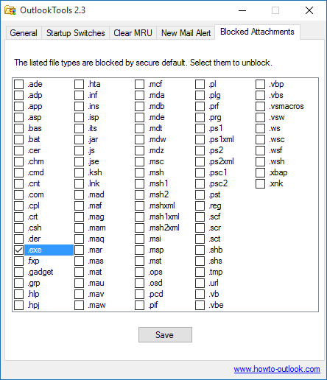Select the .vbe checkbox
Viewport: 327px width, 380px height.
click(x=200, y=305)
